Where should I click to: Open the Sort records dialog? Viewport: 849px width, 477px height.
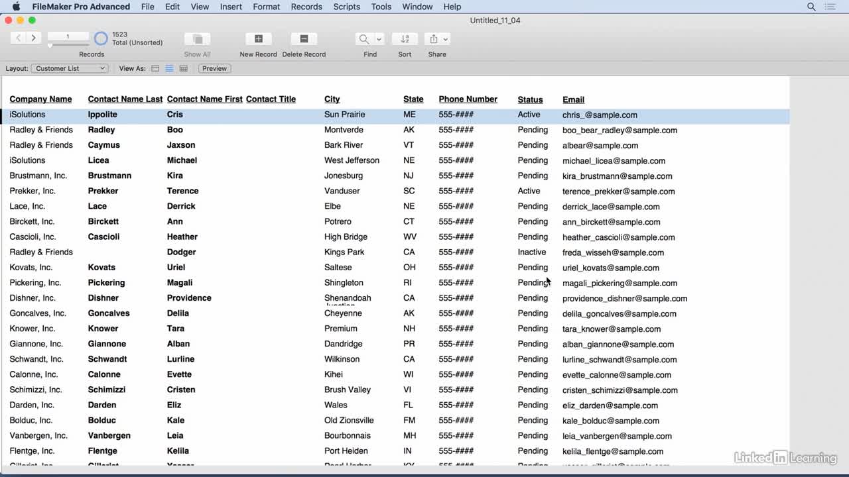coord(405,39)
